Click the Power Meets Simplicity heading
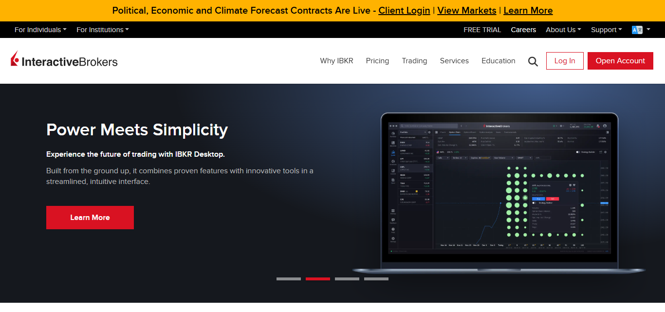Screen dimensions: 665x312 137,130
